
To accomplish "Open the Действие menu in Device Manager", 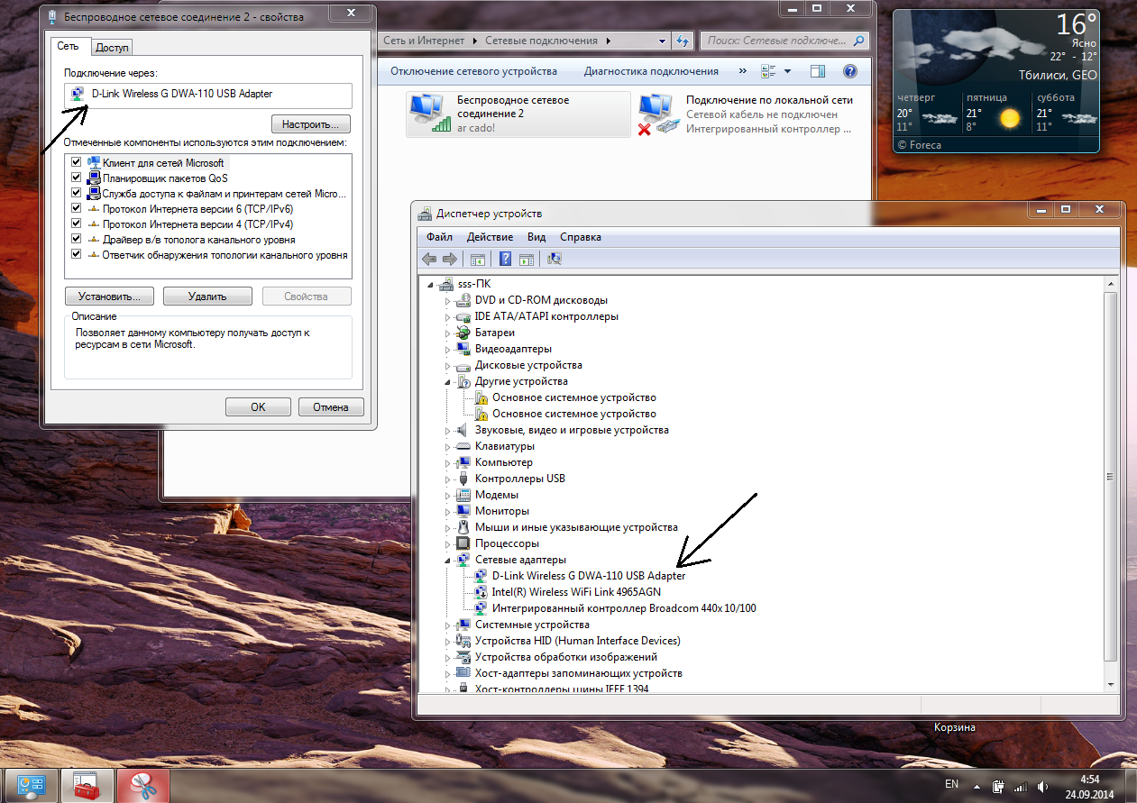I will 490,237.
